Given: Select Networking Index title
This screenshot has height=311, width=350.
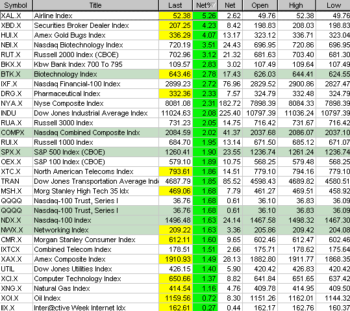Looking at the screenshot, I should click(x=62, y=230).
